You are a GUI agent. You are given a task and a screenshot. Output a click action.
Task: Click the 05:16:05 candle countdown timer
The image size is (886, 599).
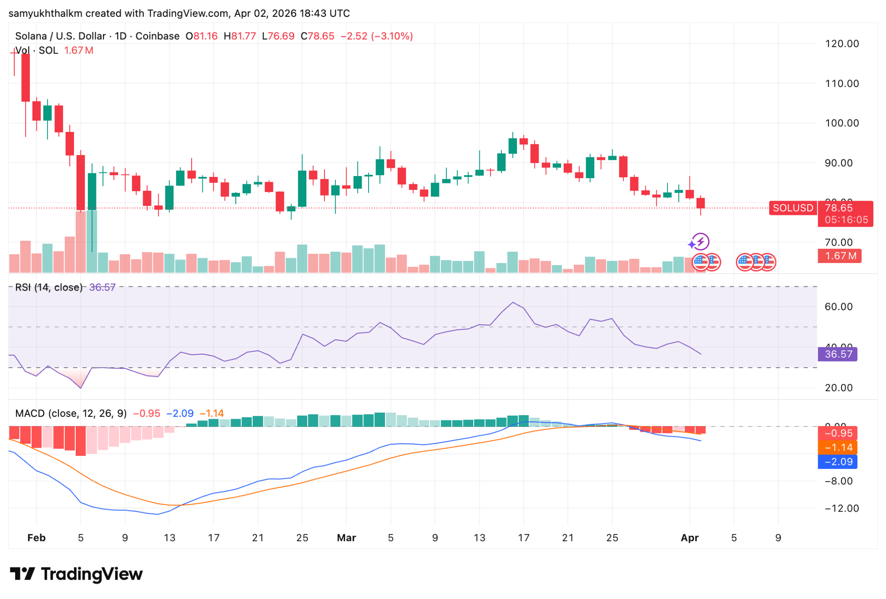(846, 220)
